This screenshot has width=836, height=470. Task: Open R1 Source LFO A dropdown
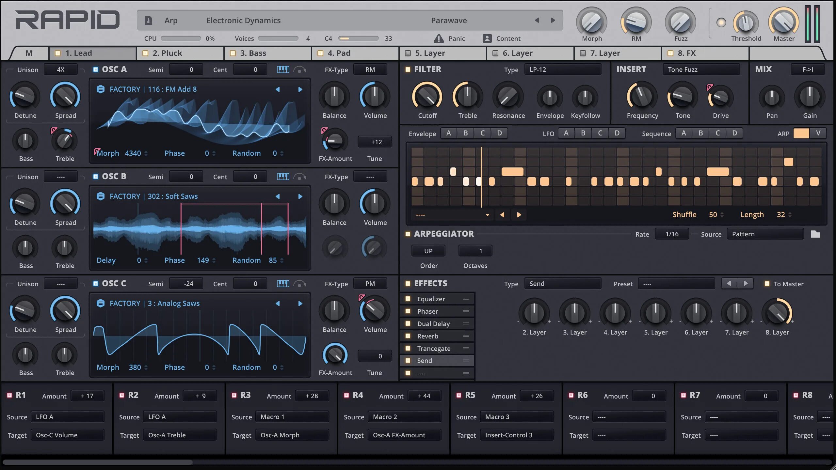point(68,417)
